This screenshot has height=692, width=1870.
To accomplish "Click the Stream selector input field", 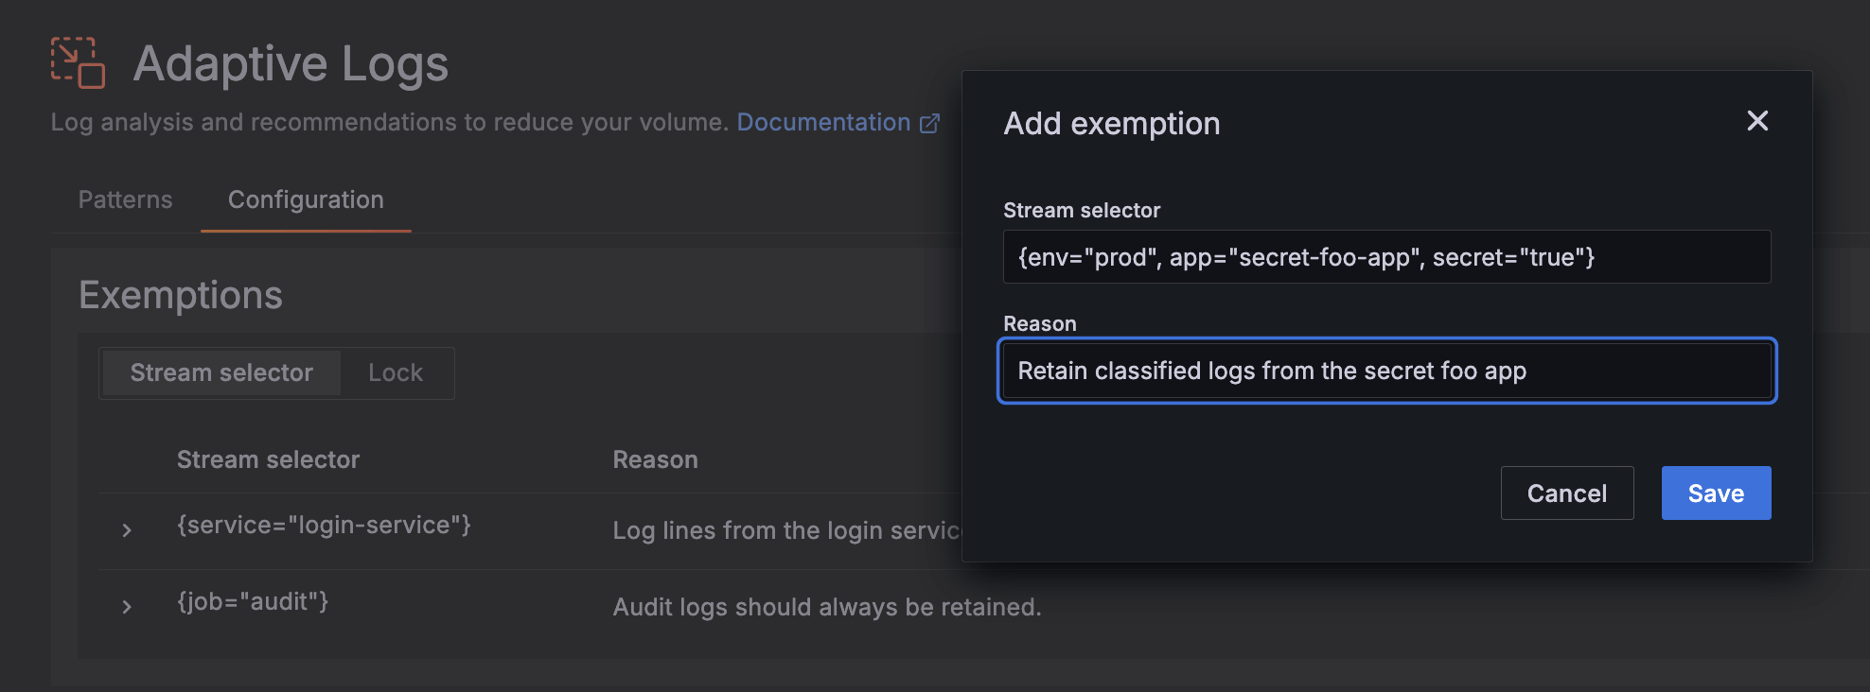I will [1385, 257].
